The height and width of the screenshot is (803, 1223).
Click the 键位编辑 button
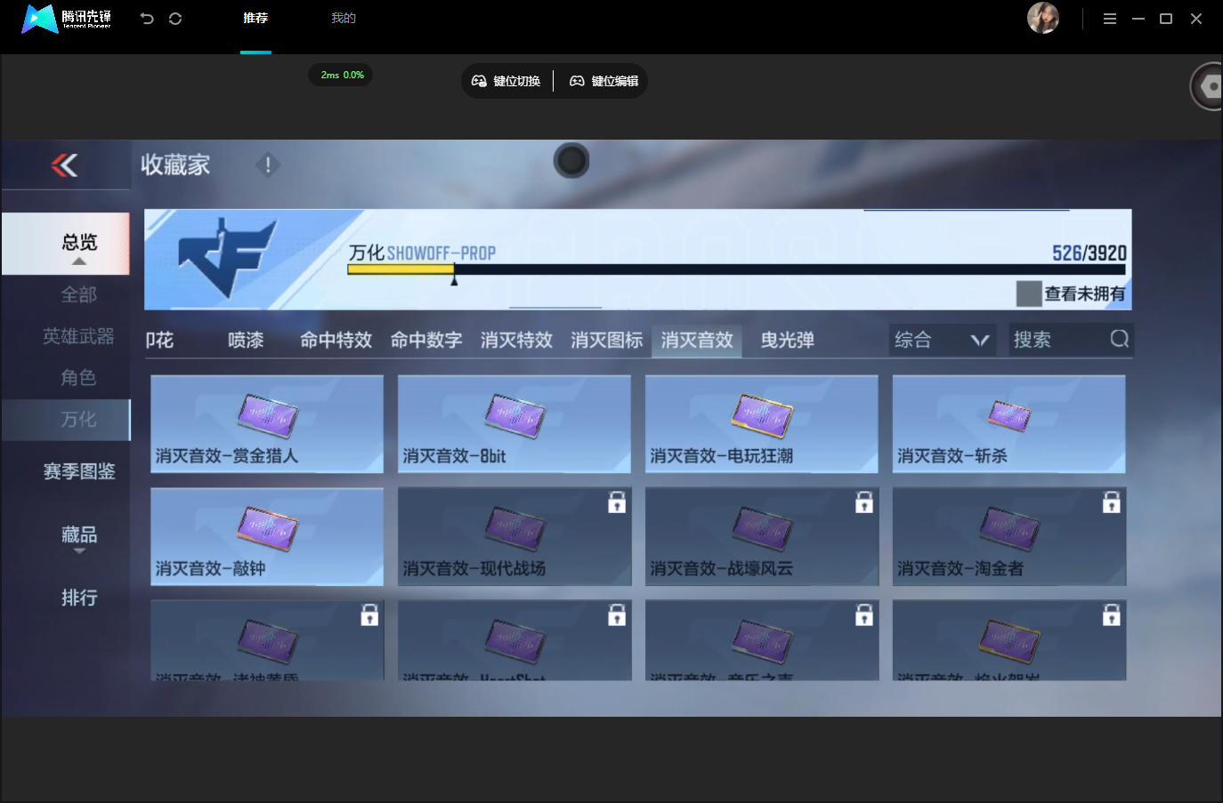pos(603,81)
